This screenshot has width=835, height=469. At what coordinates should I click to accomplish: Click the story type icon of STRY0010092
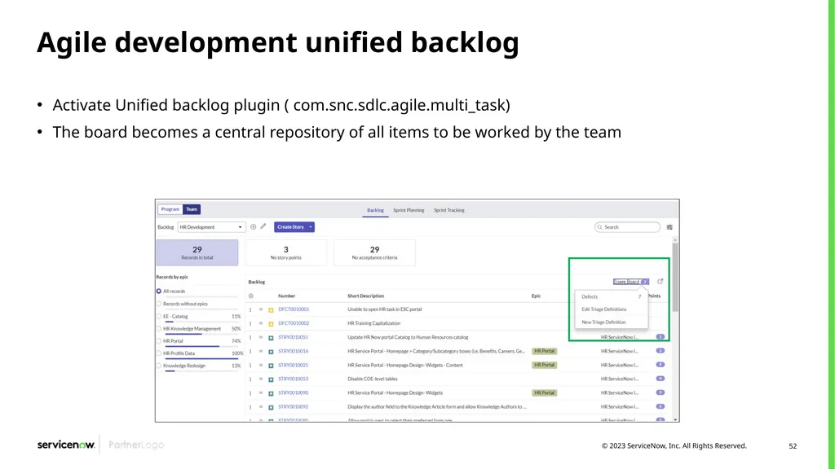[271, 407]
